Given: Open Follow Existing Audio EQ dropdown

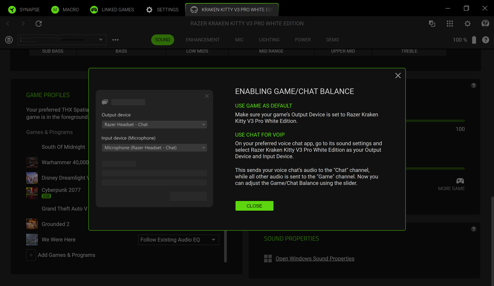Looking at the screenshot, I should (179, 240).
